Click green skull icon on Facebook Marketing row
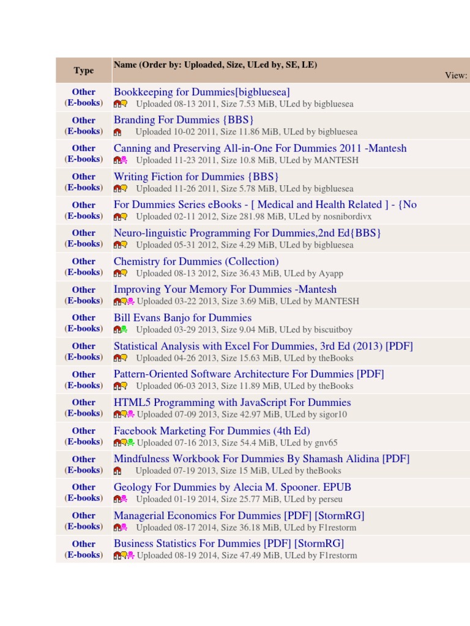470x626 pixels. [x=131, y=443]
